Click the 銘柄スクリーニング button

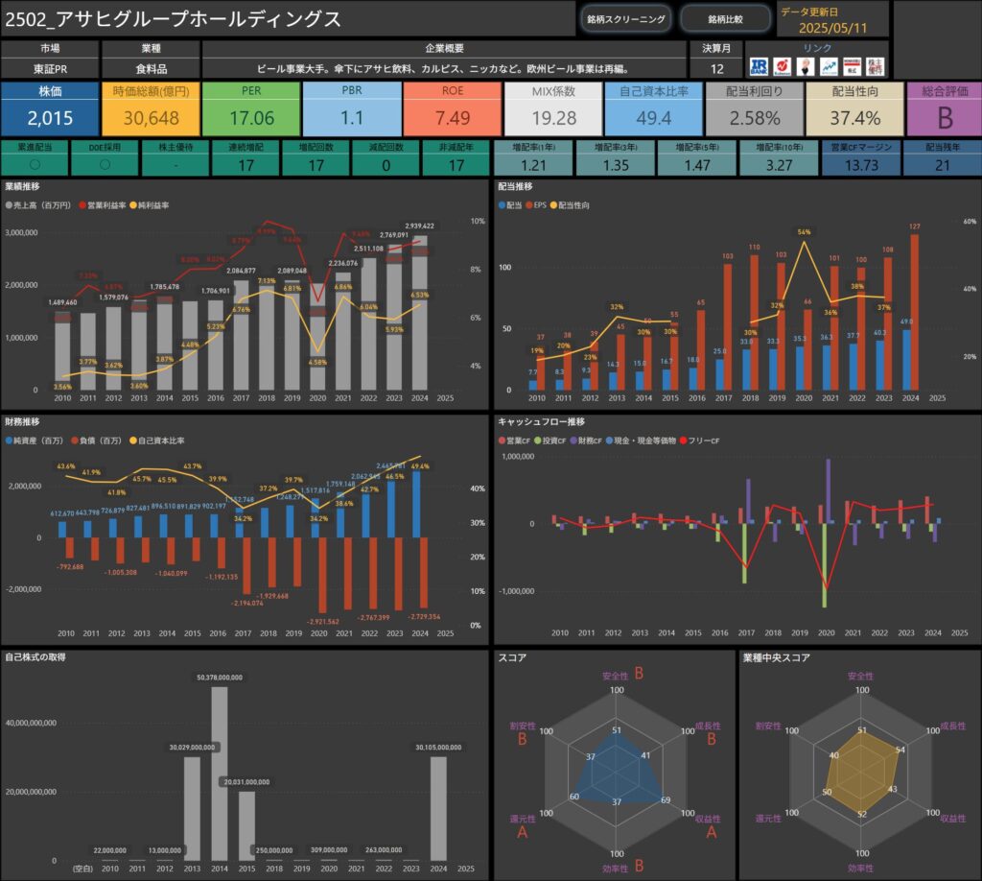tap(625, 19)
